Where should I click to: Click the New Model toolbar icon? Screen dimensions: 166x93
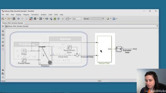(x=3, y=19)
